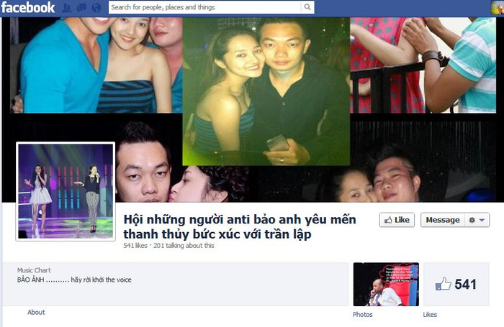This screenshot has height=327, width=504.
Task: Click the Likes label
Action: pyautogui.click(x=430, y=315)
